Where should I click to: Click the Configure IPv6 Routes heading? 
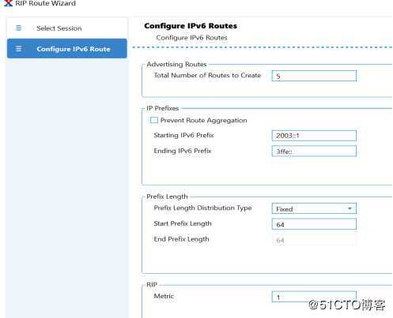[x=191, y=26]
